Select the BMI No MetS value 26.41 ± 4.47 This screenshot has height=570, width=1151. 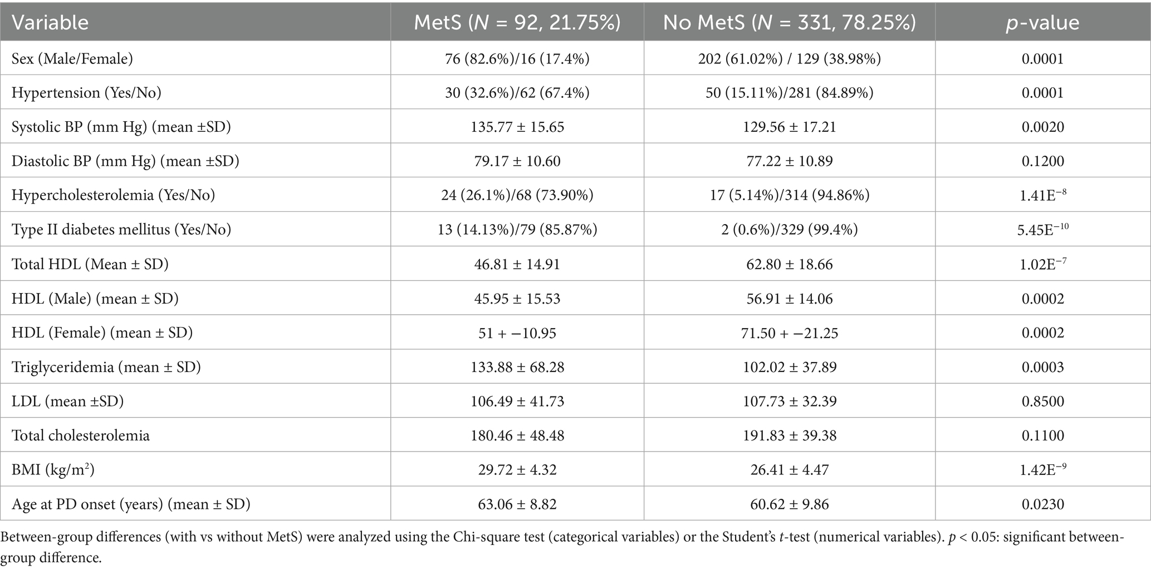click(789, 470)
